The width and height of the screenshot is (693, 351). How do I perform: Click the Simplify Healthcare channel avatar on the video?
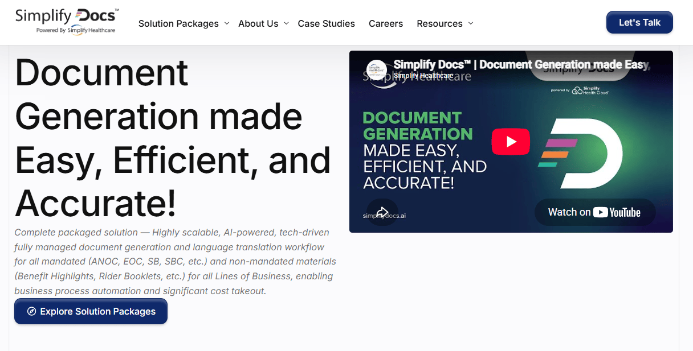pyautogui.click(x=377, y=70)
